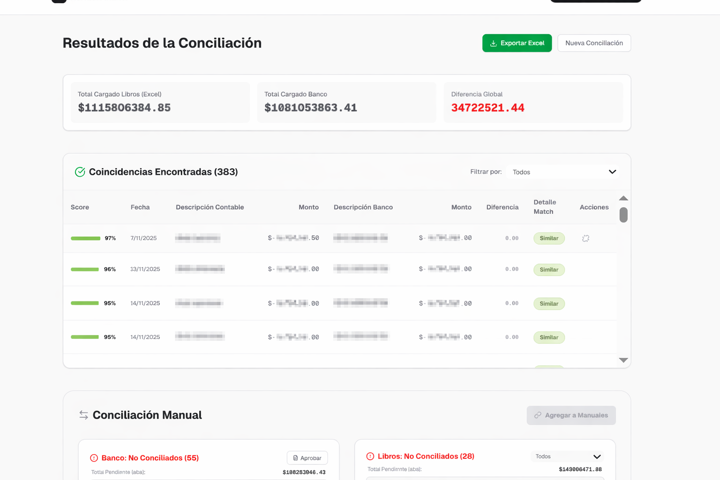Click the scroll-up arrow of the matches table
This screenshot has width=720, height=480.
point(623,198)
